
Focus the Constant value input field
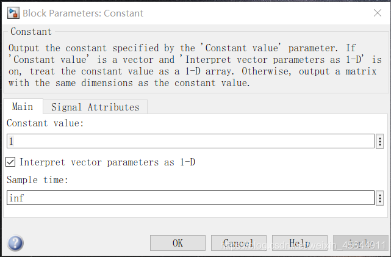pos(190,141)
